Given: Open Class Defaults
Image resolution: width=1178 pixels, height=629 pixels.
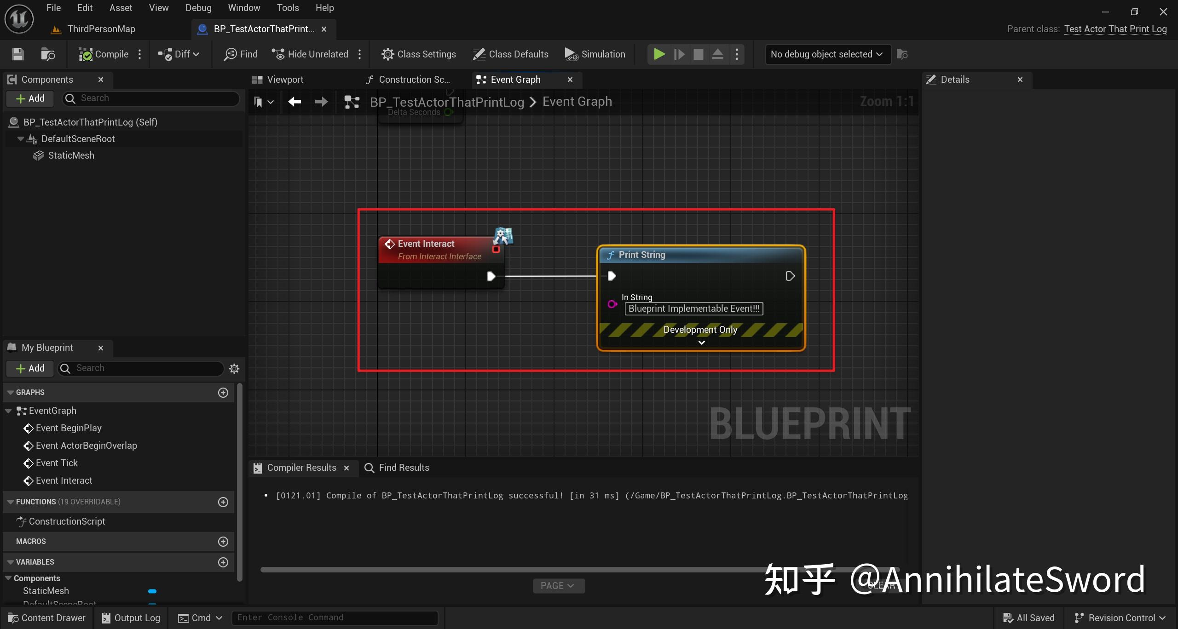Looking at the screenshot, I should 511,54.
